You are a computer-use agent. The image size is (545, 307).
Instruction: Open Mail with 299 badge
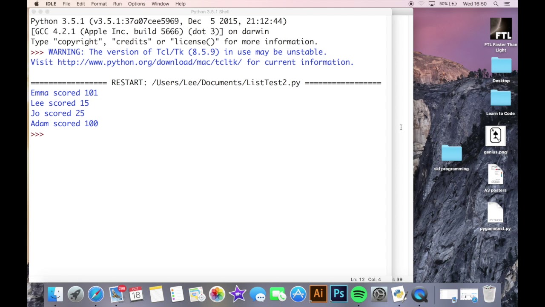116,294
